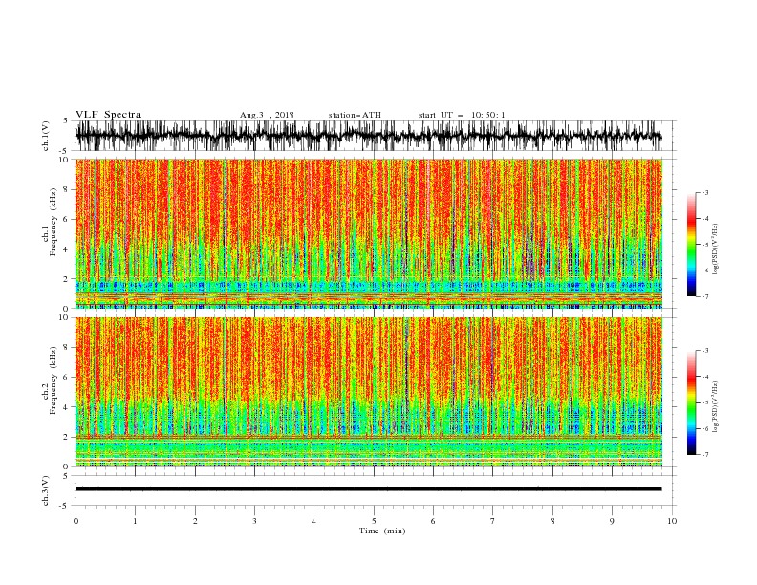This screenshot has width=757, height=585.
Task: Click the 'ch.3(V)' axis label
Action: [x=46, y=490]
